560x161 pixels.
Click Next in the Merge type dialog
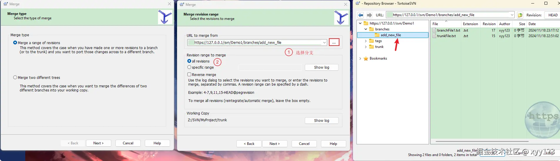tap(98, 143)
